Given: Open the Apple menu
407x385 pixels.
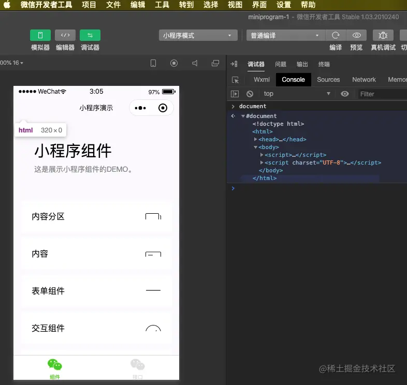Looking at the screenshot, I should [7, 5].
